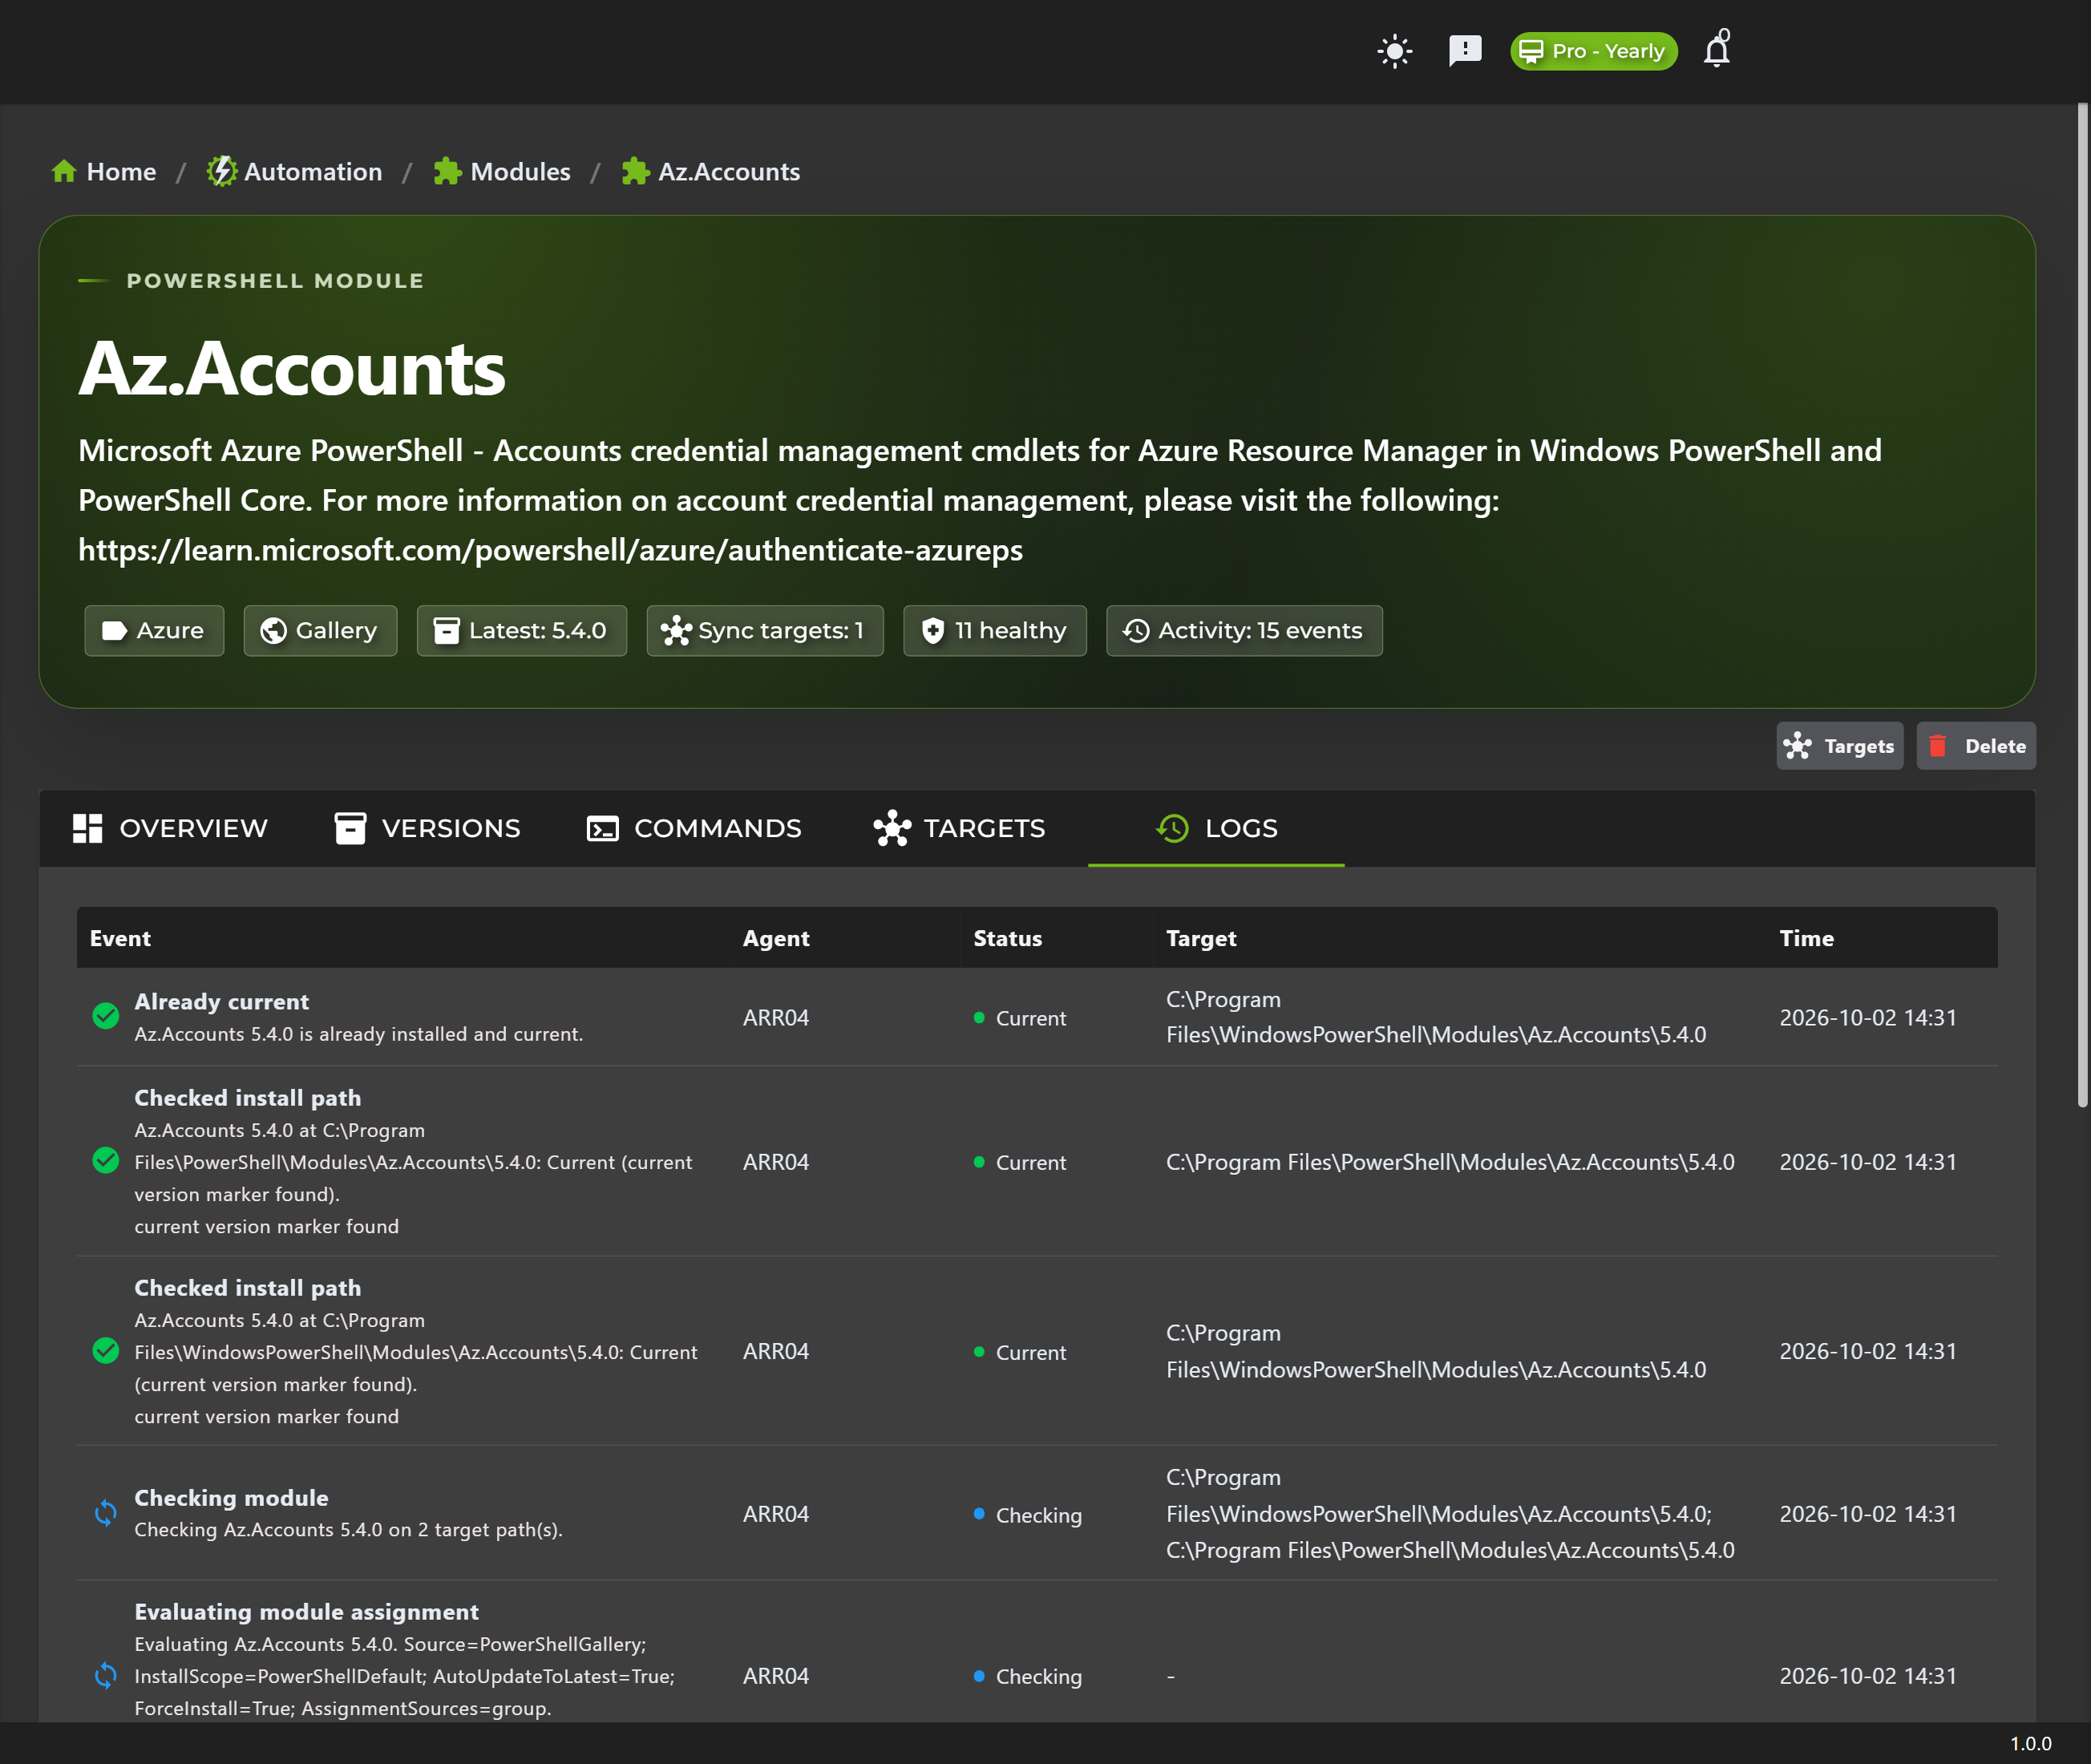
Task: Switch to the Overview tab
Action: 171,828
